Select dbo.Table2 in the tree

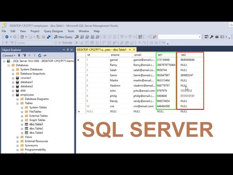coord(36,128)
